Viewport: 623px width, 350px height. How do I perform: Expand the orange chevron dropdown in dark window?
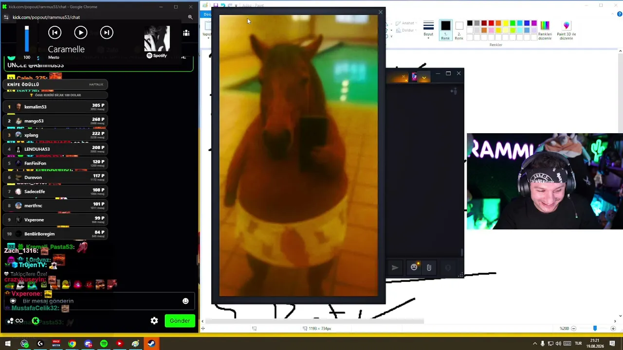tap(424, 77)
